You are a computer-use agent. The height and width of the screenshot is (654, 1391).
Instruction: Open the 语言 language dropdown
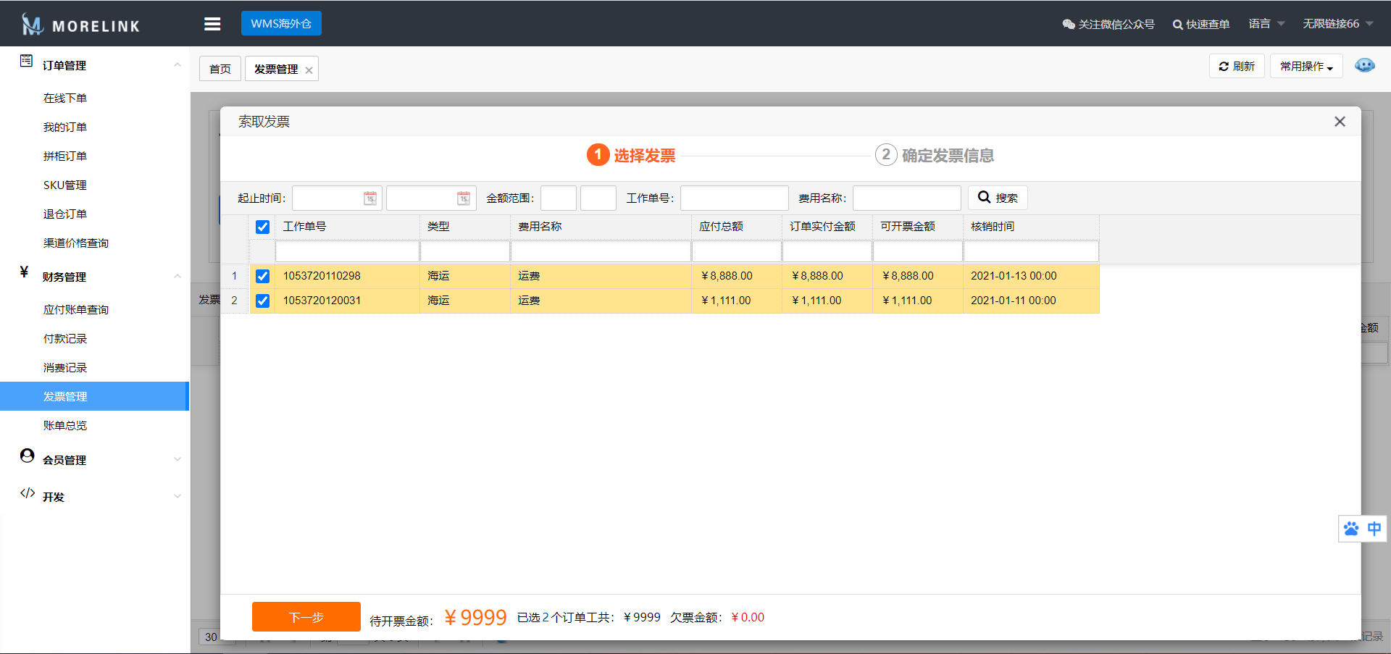pyautogui.click(x=1266, y=24)
